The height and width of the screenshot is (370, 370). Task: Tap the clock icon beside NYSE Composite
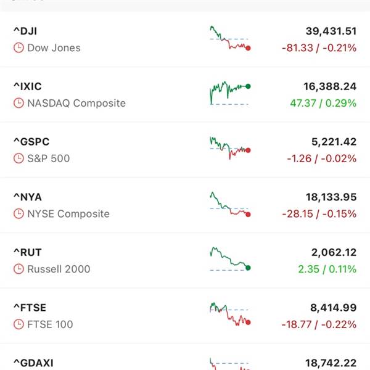(x=18, y=214)
